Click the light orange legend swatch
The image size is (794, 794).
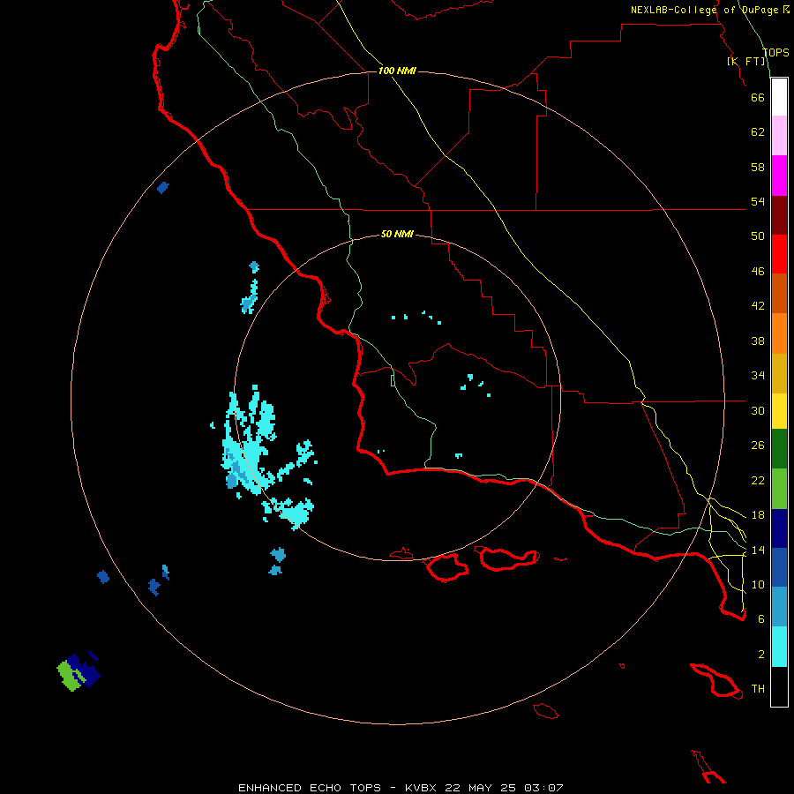pyautogui.click(x=779, y=333)
